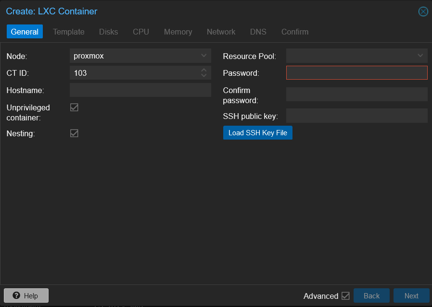Click the up arrow to increment CT ID

pos(203,71)
